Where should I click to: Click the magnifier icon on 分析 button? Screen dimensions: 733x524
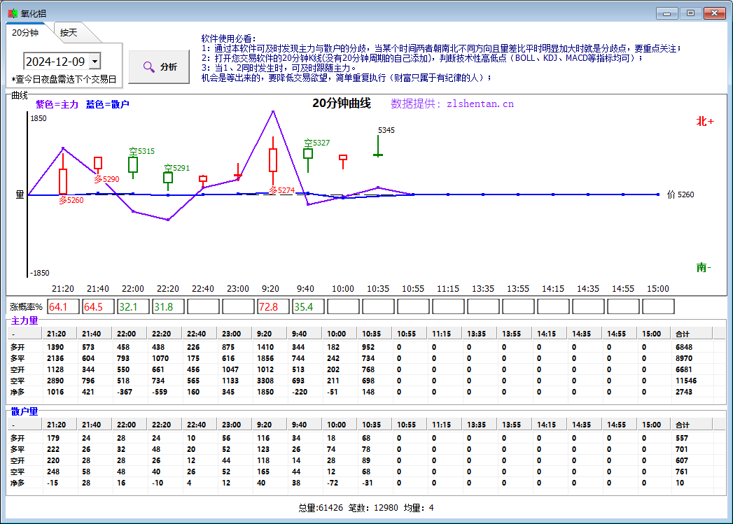(x=148, y=67)
